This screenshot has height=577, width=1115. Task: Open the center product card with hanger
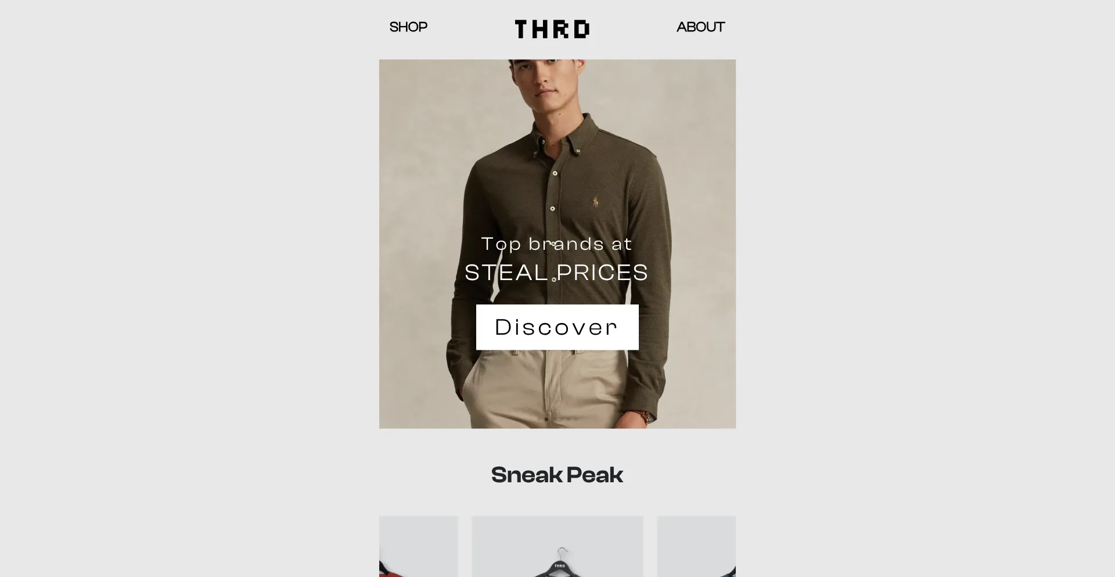click(557, 546)
